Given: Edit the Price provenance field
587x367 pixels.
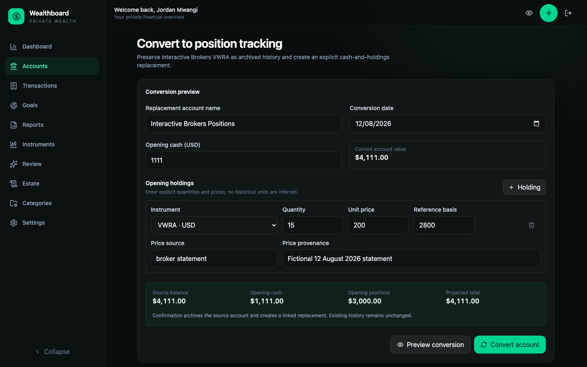Looking at the screenshot, I should coord(411,259).
